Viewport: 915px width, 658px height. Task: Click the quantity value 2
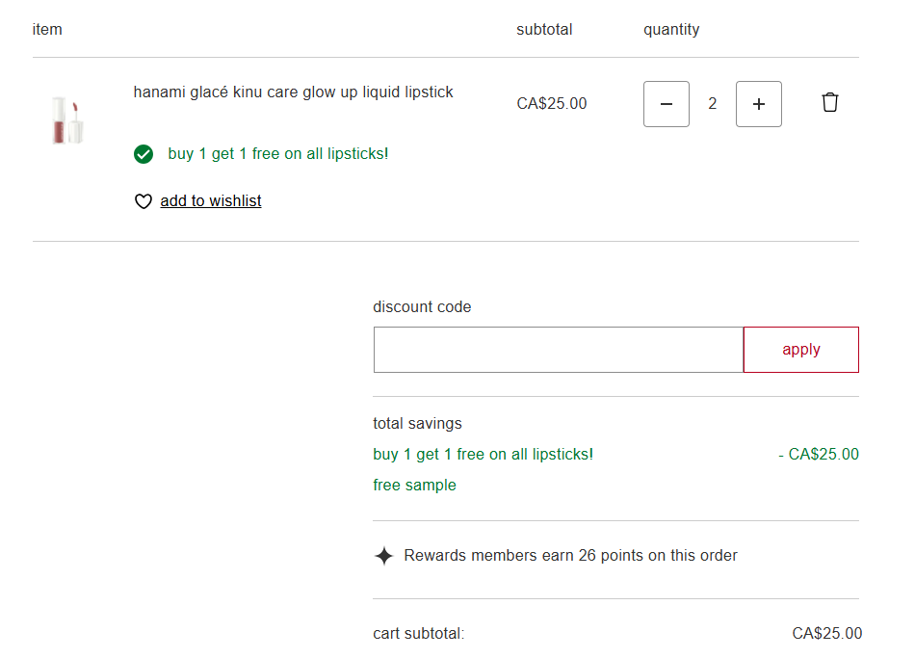tap(713, 104)
